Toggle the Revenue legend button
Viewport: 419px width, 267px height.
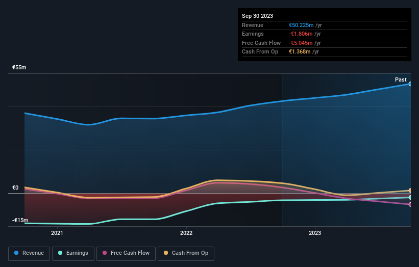[29, 253]
